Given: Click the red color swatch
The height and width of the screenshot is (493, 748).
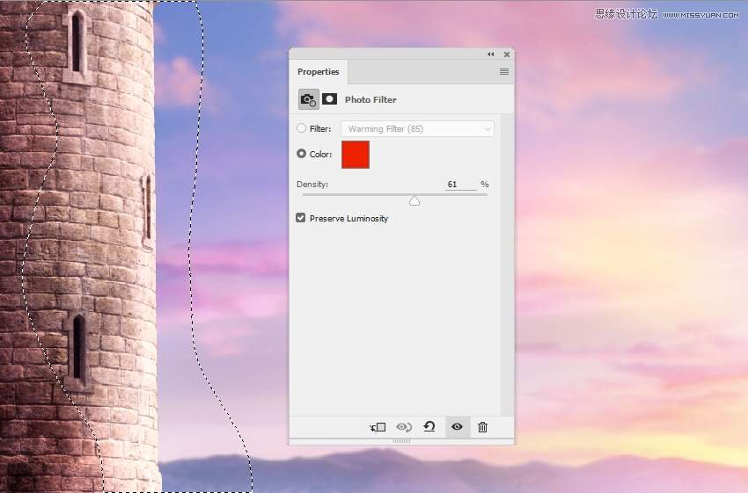Looking at the screenshot, I should click(356, 155).
